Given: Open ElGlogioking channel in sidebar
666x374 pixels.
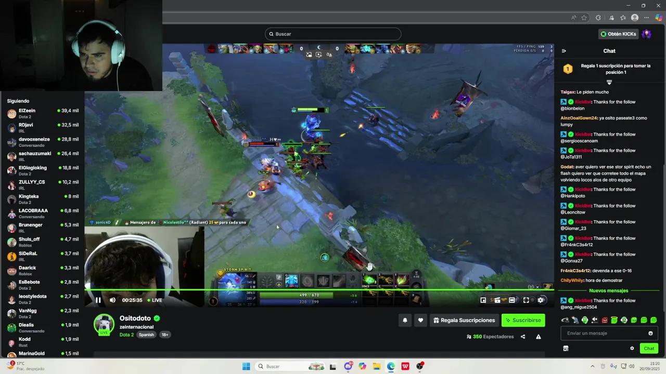Looking at the screenshot, I should 43,170.
